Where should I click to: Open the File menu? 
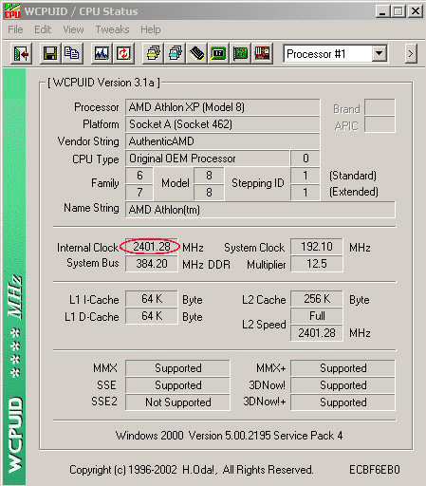pyautogui.click(x=15, y=29)
